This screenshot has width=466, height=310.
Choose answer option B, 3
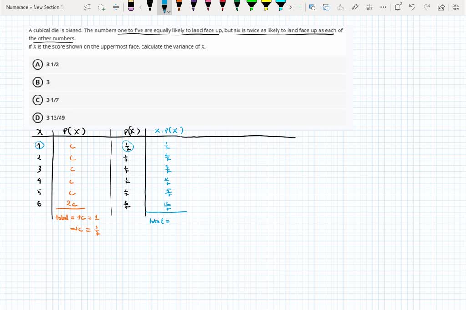pyautogui.click(x=38, y=82)
